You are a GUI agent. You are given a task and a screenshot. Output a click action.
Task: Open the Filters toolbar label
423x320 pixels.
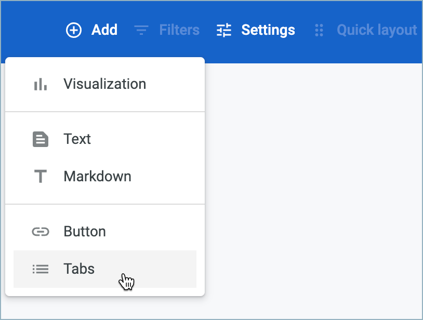coord(179,31)
